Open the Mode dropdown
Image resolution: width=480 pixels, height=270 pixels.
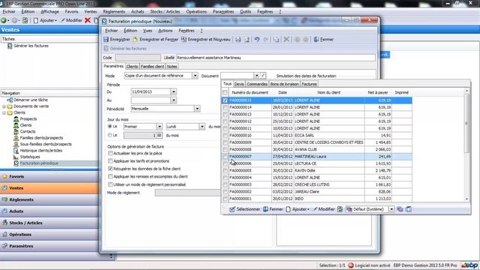pyautogui.click(x=195, y=76)
